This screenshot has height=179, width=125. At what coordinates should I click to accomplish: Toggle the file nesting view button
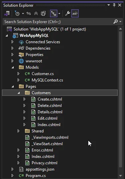tap(54, 13)
